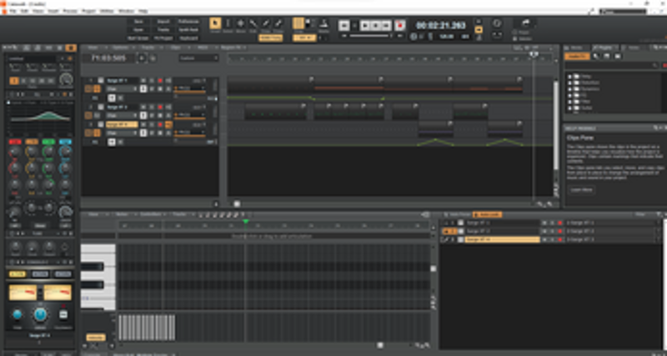Expand the Filter plugin folder
667x356 pixels.
[569, 102]
